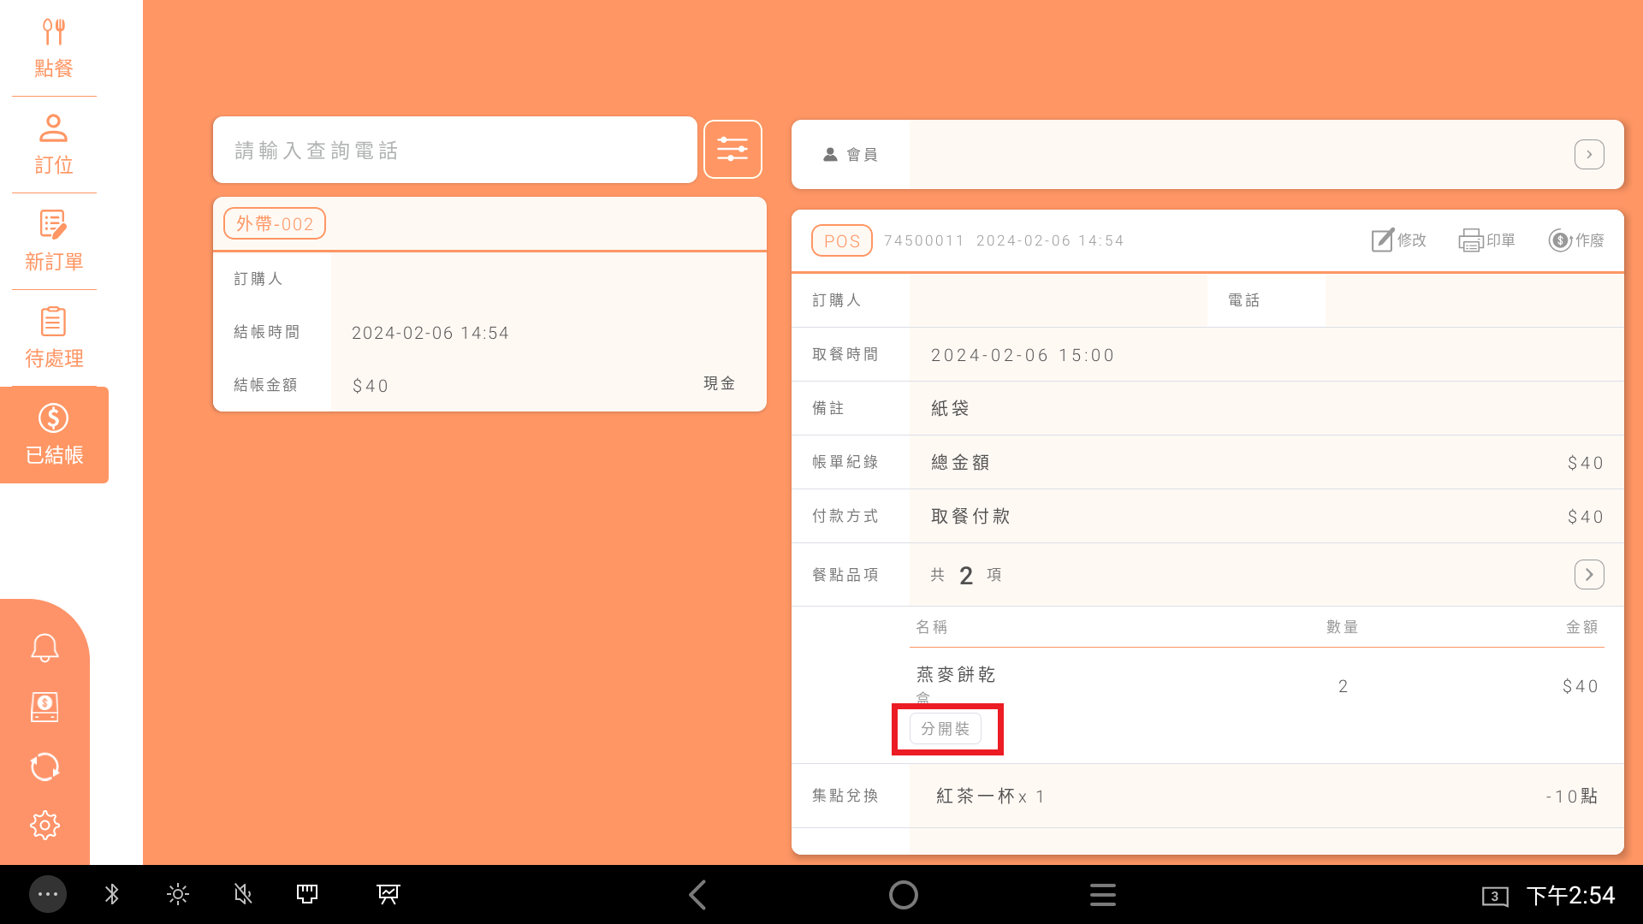The height and width of the screenshot is (924, 1643).
Task: Click the phone search input field
Action: click(454, 151)
